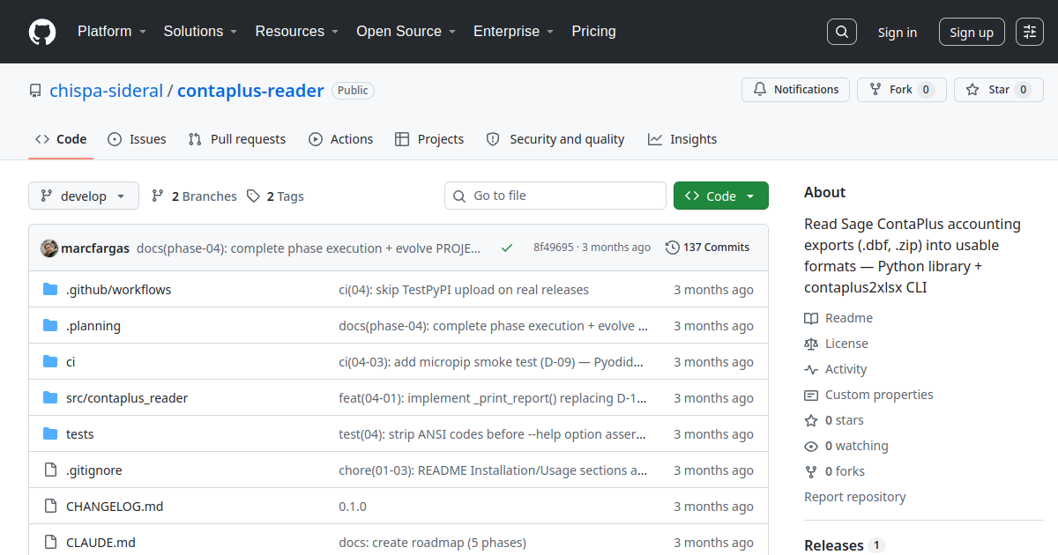
Task: Open the contaplus-reader repository link
Action: [x=250, y=90]
